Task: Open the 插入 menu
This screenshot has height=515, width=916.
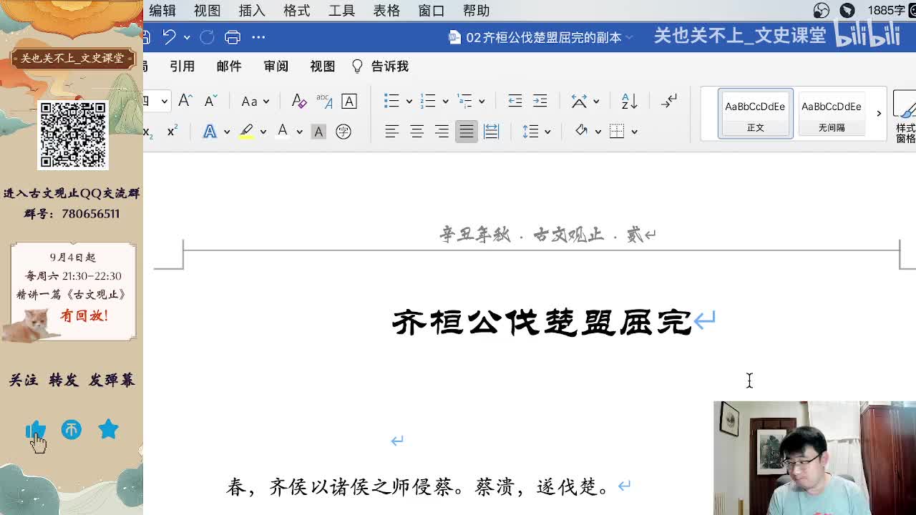Action: [252, 10]
